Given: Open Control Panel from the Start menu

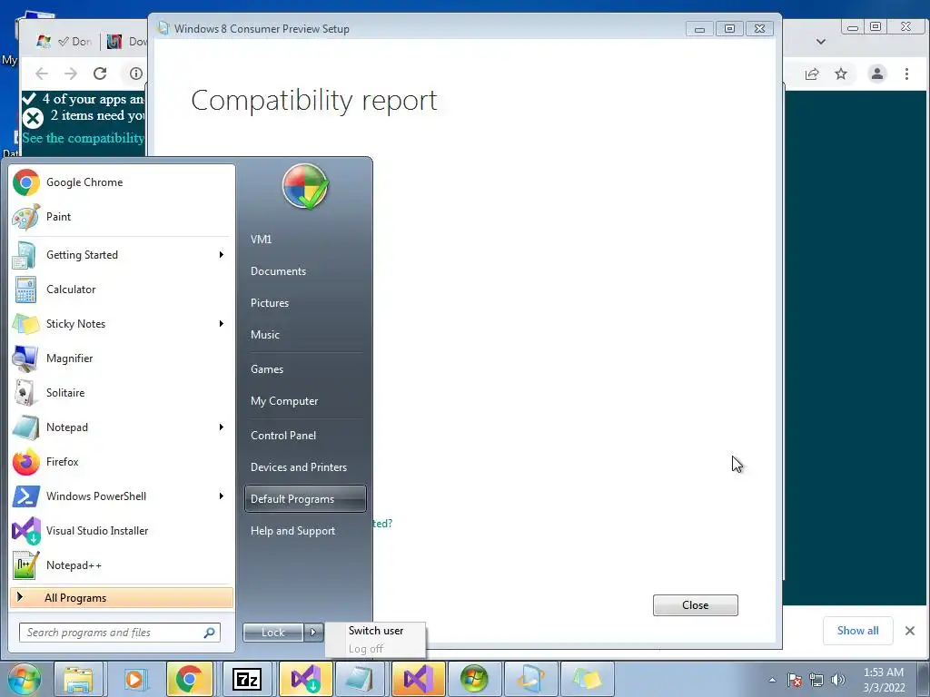Looking at the screenshot, I should (305, 436).
